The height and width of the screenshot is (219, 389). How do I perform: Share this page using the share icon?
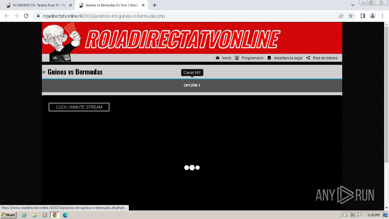point(341,16)
